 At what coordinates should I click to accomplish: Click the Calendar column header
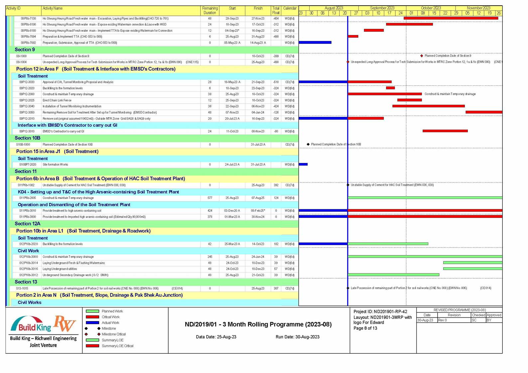(x=290, y=11)
